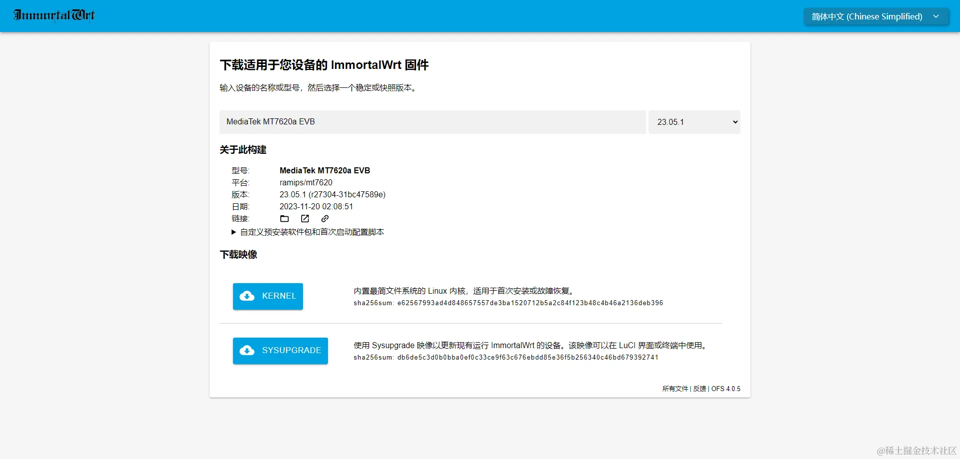Click the external-link icon next to 链接
The height and width of the screenshot is (459, 960).
(x=304, y=218)
